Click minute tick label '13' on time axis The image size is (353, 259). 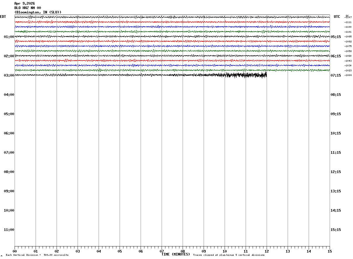[x=288, y=251]
